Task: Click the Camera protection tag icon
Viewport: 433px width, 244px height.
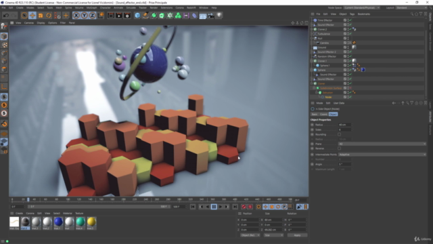Action: (x=354, y=43)
